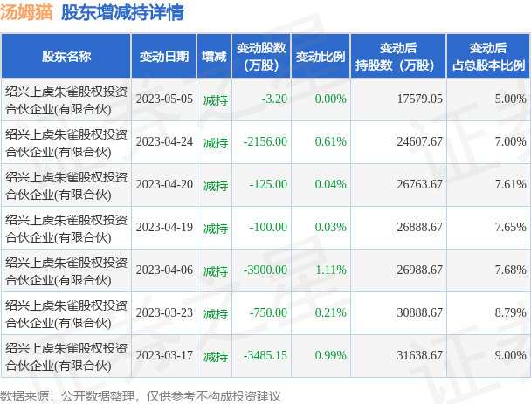531x404 pixels.
Task: Click shareholder name in the 2023-04-19 row
Action: pos(66,229)
